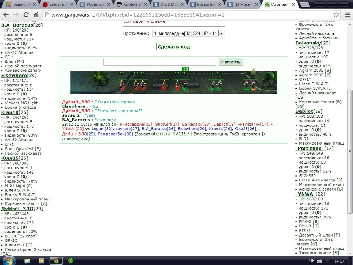Open the browser home page icon
The width and height of the screenshot is (353, 265).
pyautogui.click(x=36, y=15)
